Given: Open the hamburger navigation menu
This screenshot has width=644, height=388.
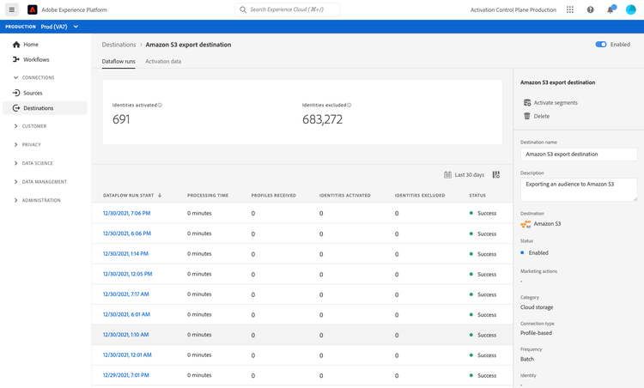Looking at the screenshot, I should 12,9.
